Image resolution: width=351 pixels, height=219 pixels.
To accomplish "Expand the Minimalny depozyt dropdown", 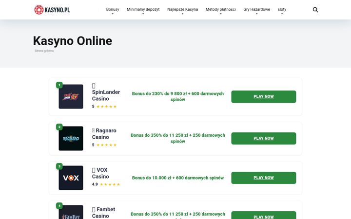I will coord(143,9).
